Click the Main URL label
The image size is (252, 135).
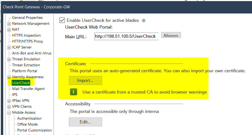(76, 37)
